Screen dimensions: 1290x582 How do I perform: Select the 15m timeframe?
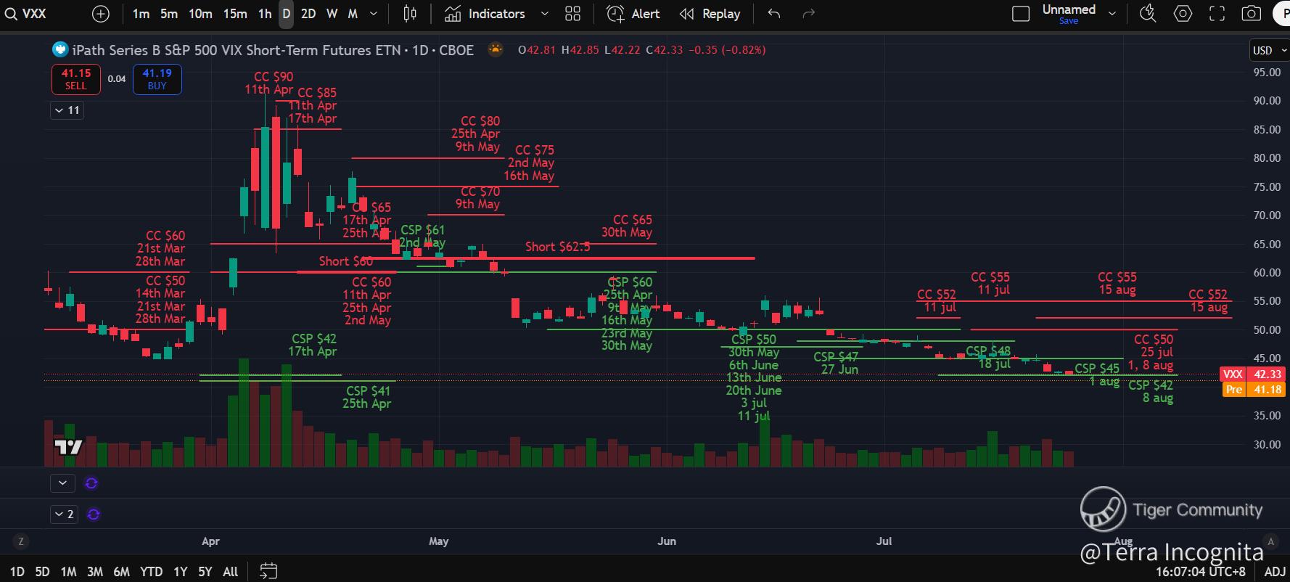[235, 14]
